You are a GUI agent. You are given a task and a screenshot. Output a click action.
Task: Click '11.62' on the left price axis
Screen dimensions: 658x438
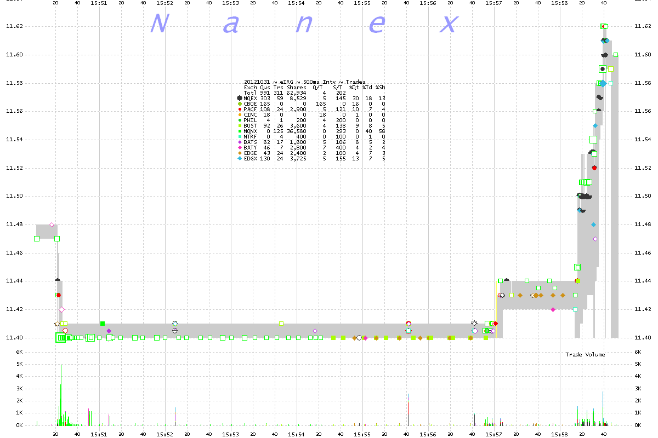click(x=14, y=26)
